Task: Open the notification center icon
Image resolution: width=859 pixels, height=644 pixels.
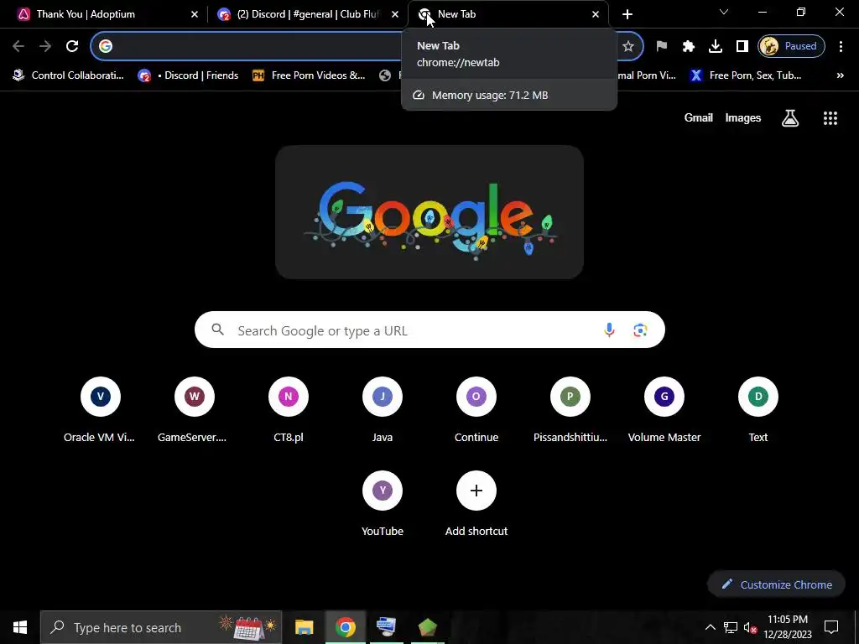Action: coord(831,627)
